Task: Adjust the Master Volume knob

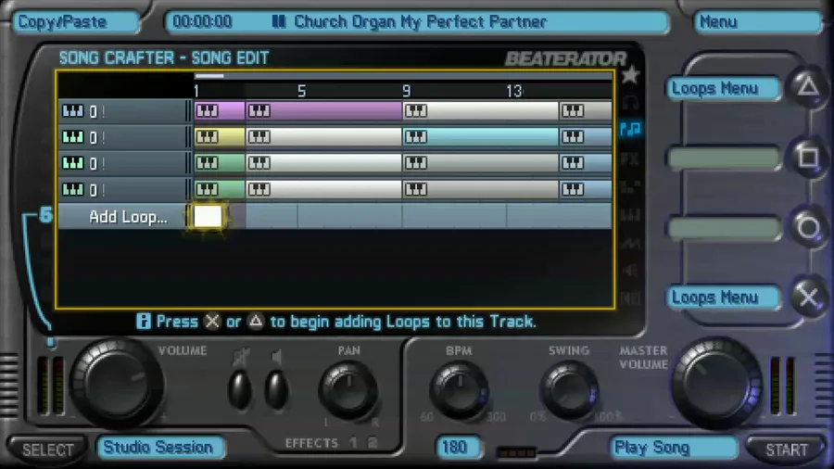Action: point(717,383)
